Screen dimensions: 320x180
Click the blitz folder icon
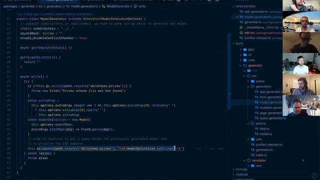[x=245, y=49]
